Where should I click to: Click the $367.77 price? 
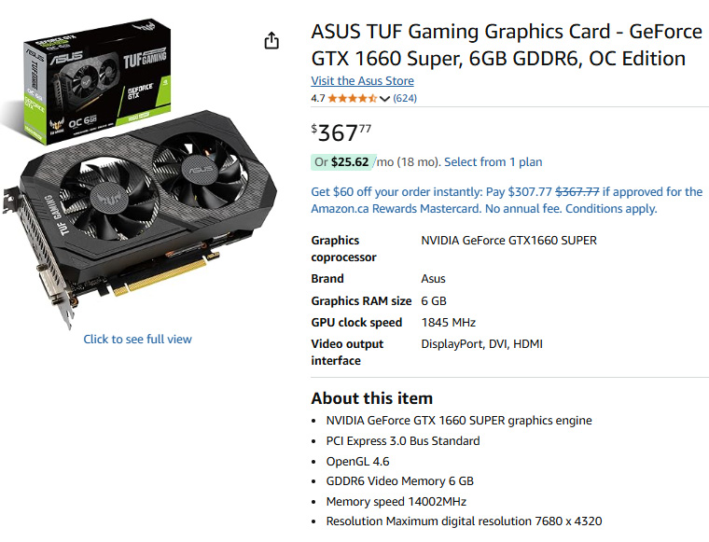[x=341, y=132]
